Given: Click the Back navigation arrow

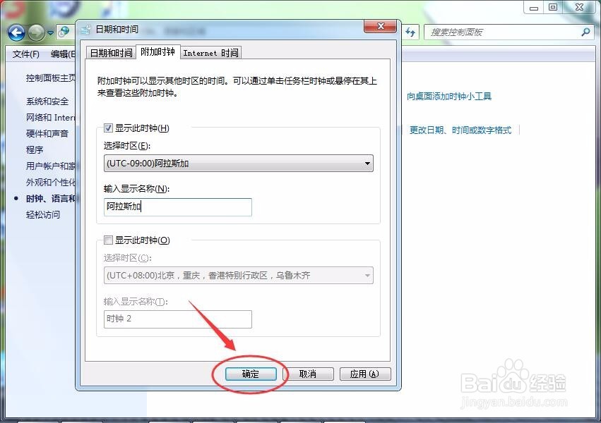Looking at the screenshot, I should coord(16,32).
